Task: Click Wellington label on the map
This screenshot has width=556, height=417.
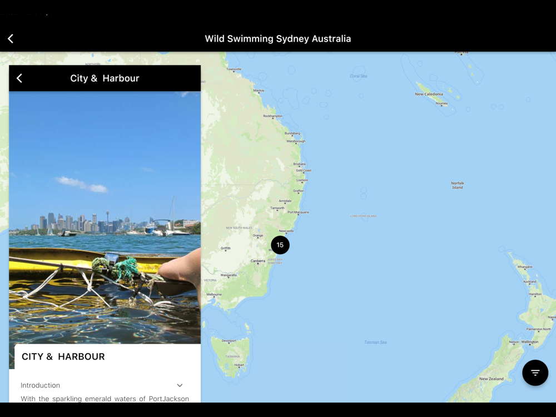Action: point(530,342)
